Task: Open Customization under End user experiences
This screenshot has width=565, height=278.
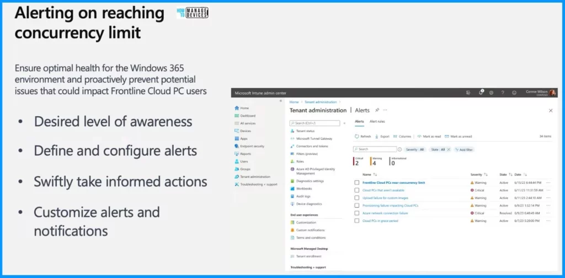Action: (303, 222)
